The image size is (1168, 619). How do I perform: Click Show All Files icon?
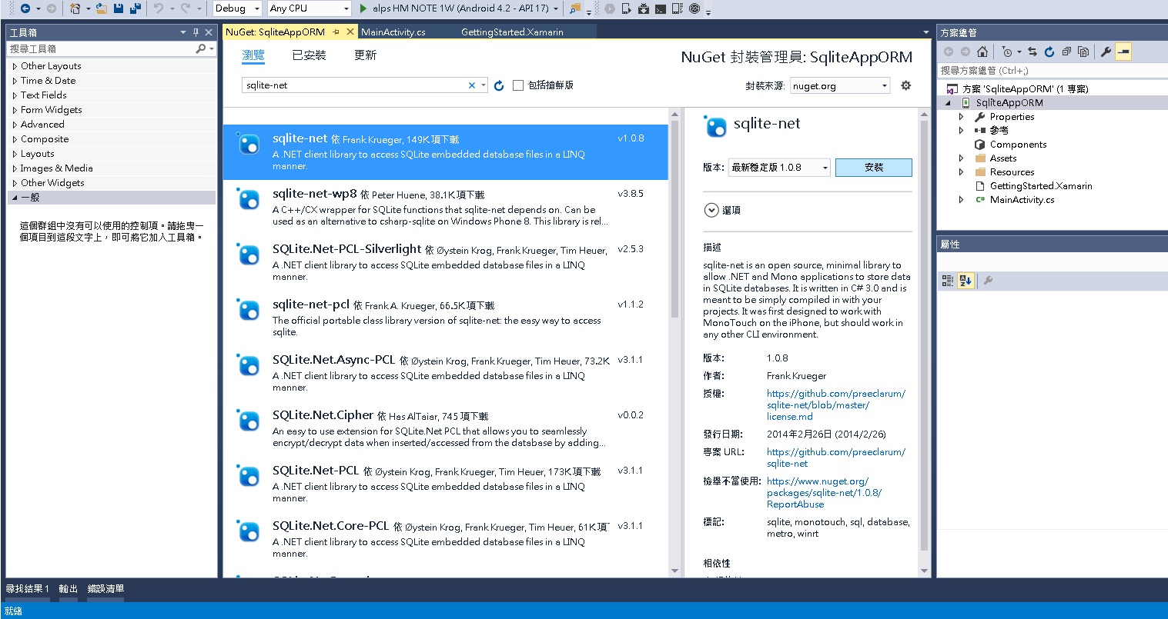(x=1083, y=52)
